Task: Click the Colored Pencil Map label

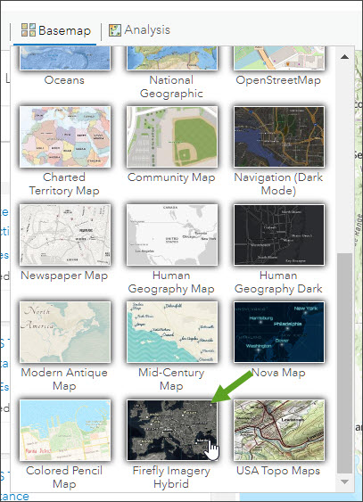Action: [64, 477]
